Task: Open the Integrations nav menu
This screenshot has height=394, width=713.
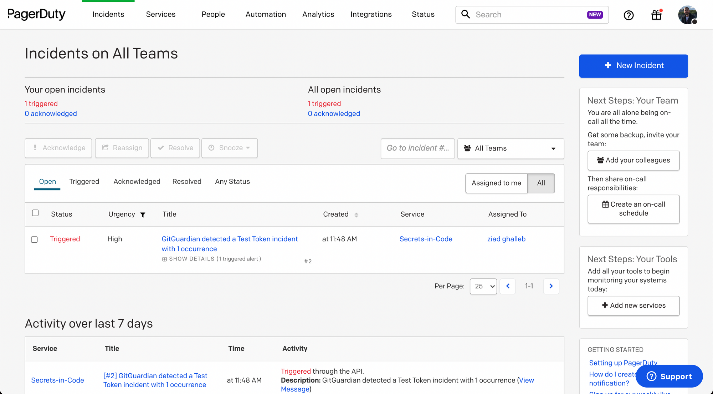Action: 371,14
